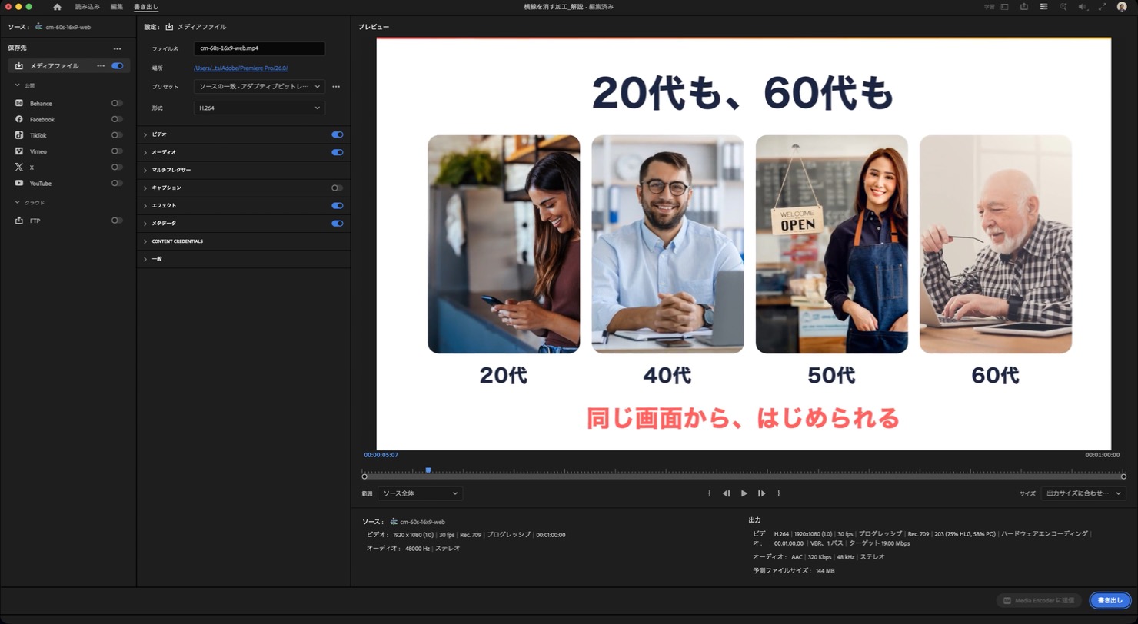Enable the Behance publish toggle
The width and height of the screenshot is (1138, 624).
[117, 103]
